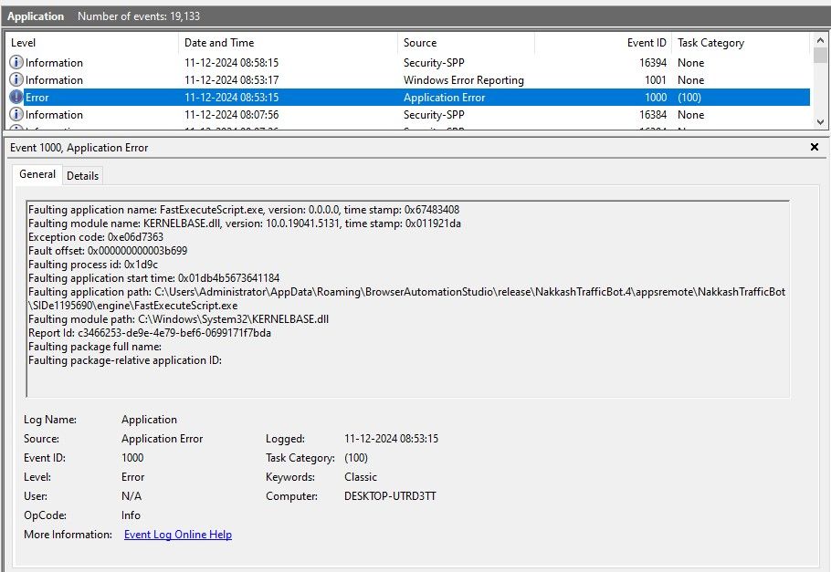Click the info icon beside Windows Error Reporting event
This screenshot has width=831, height=572.
coord(16,80)
